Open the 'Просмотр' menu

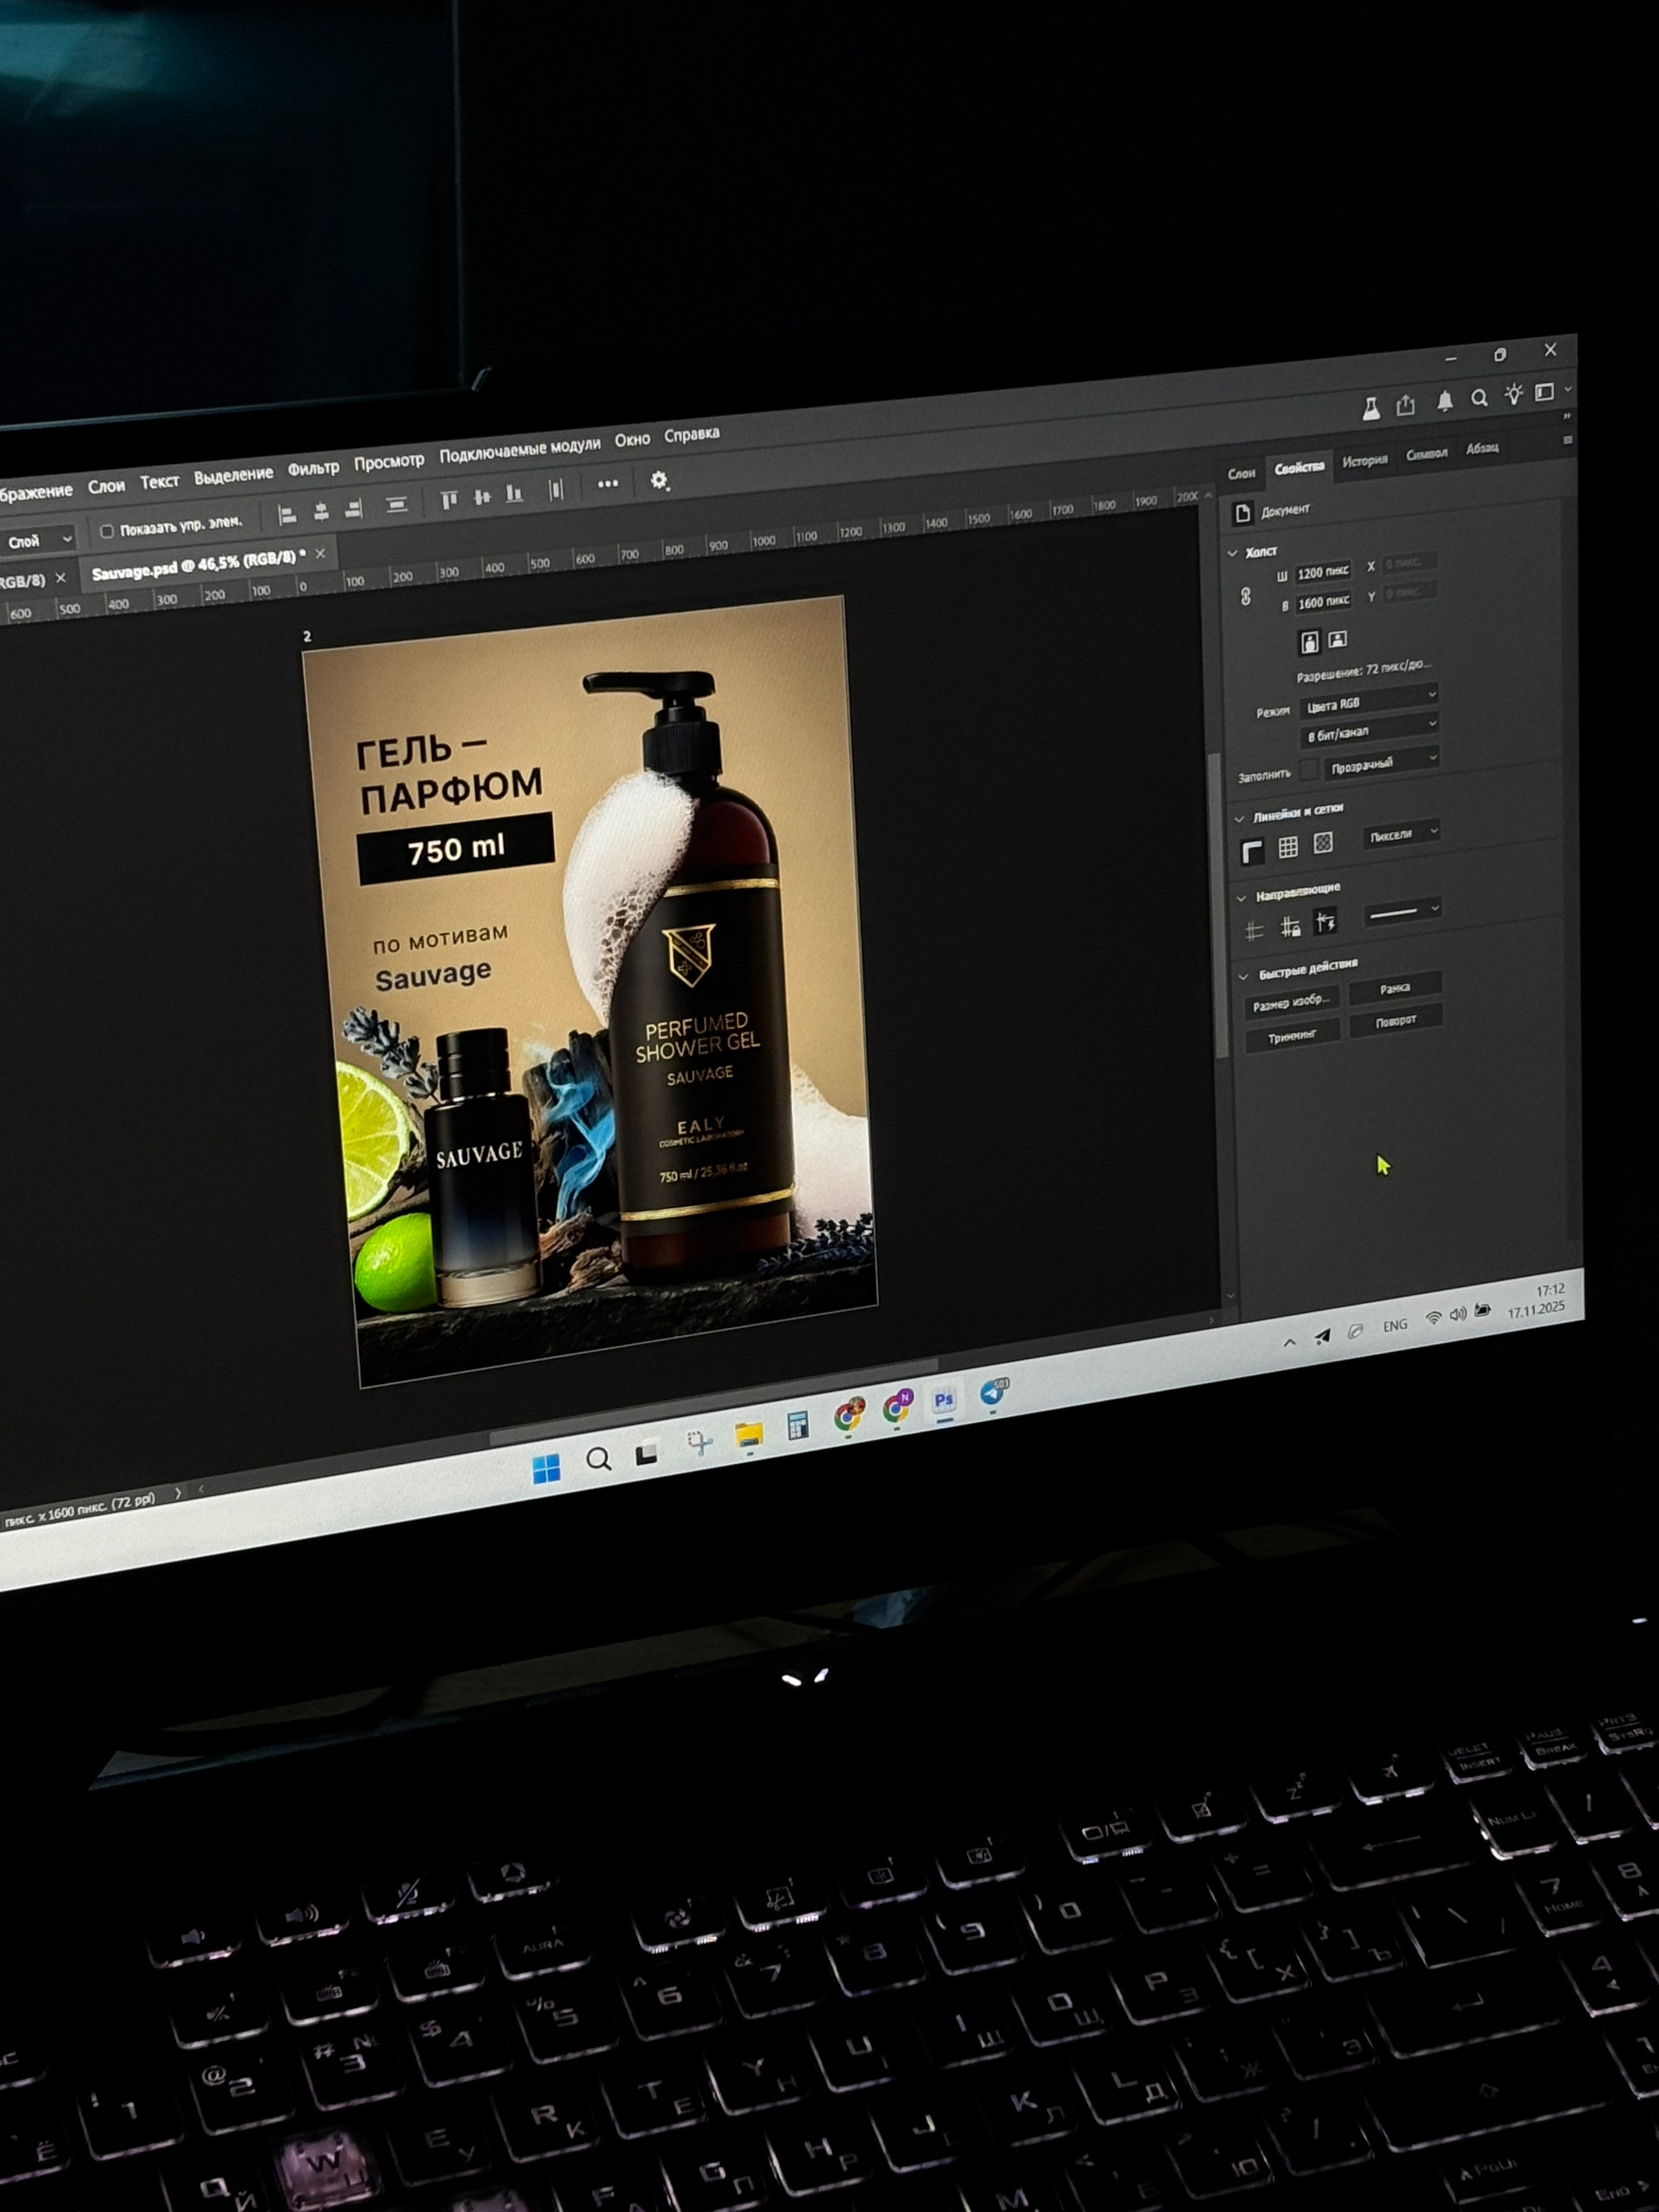389,461
